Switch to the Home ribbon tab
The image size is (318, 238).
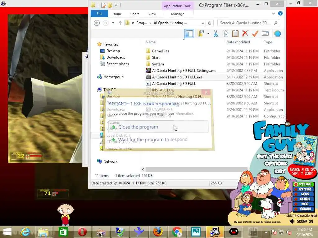117,14
